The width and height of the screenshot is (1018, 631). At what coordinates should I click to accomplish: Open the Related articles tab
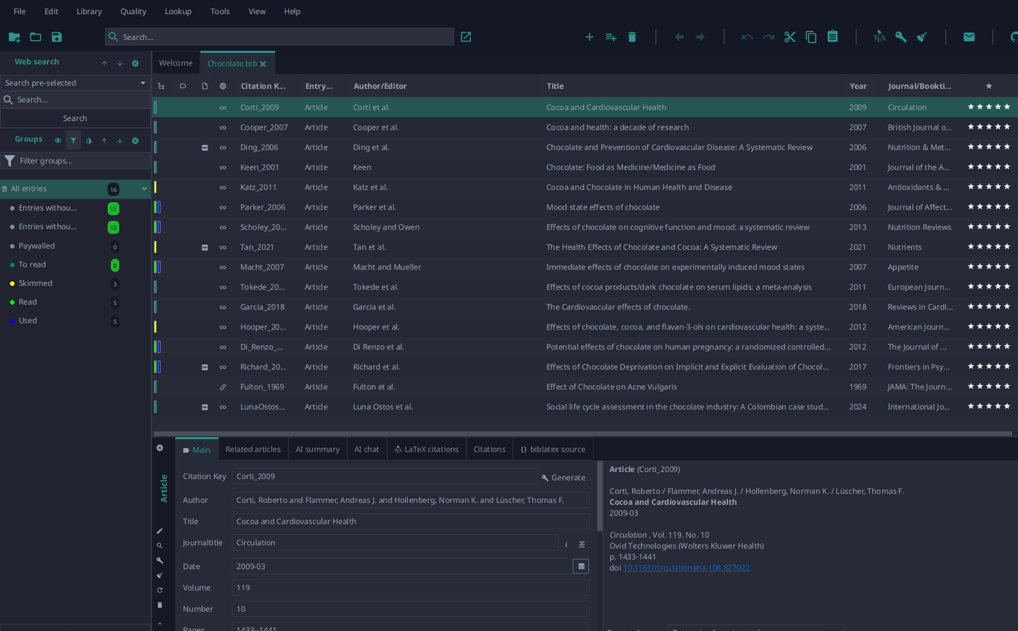[x=253, y=449]
